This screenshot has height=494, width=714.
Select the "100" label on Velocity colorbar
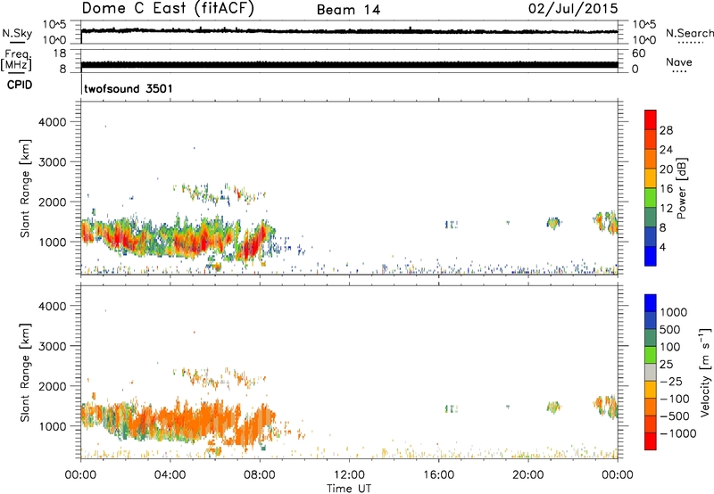[672, 347]
